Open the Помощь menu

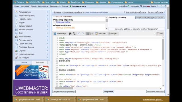[65, 6]
